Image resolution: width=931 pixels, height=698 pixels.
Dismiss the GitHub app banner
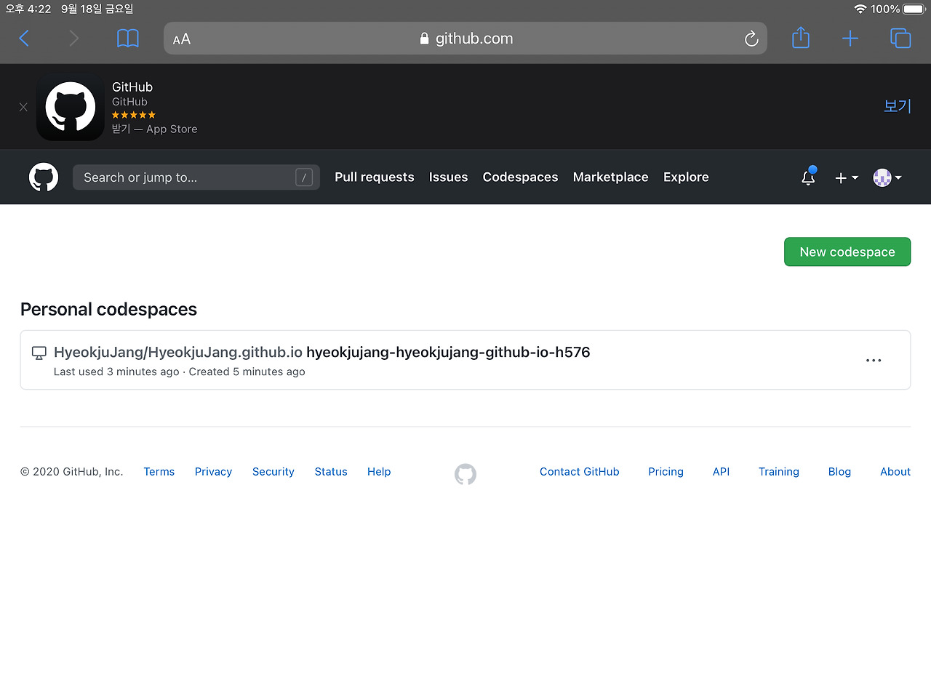(x=23, y=106)
